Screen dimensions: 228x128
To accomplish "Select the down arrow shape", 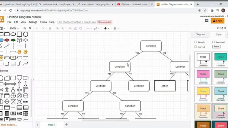I will click(x=26, y=84).
